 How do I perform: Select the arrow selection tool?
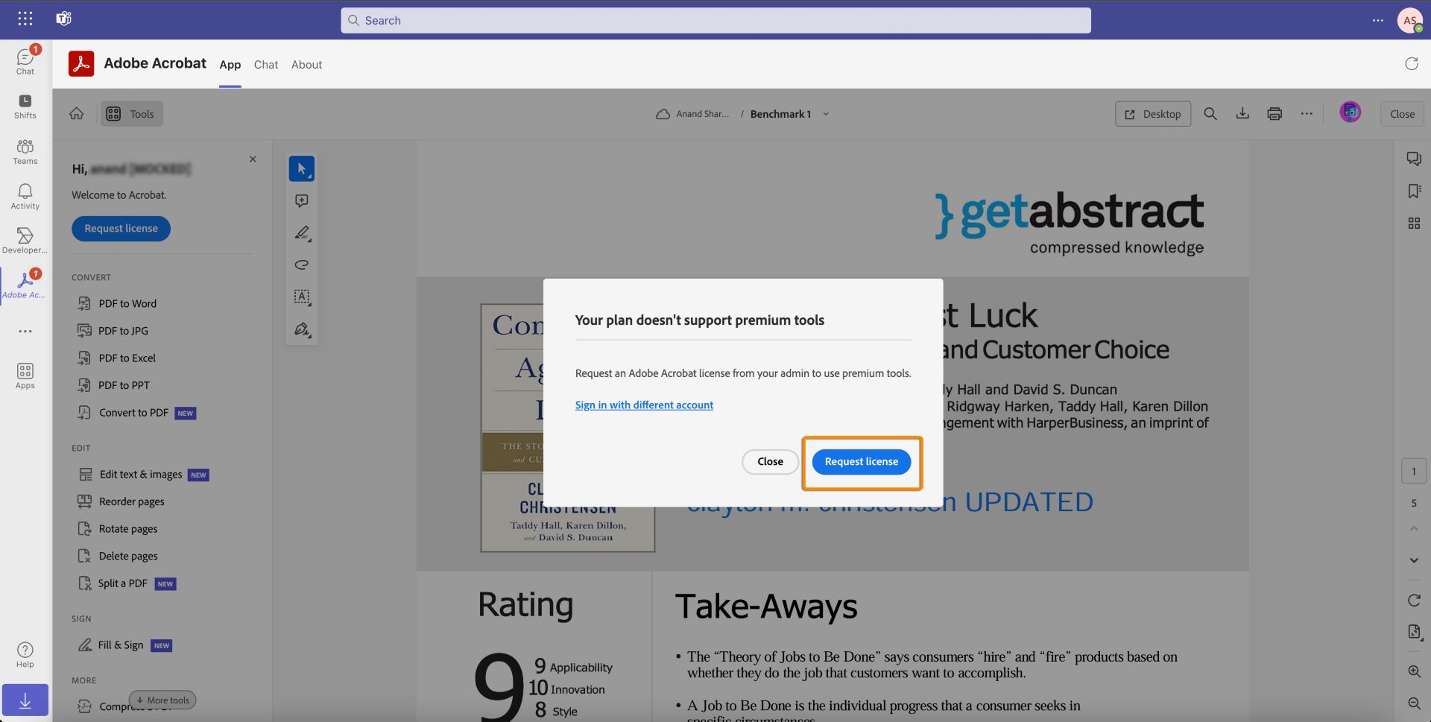(302, 169)
